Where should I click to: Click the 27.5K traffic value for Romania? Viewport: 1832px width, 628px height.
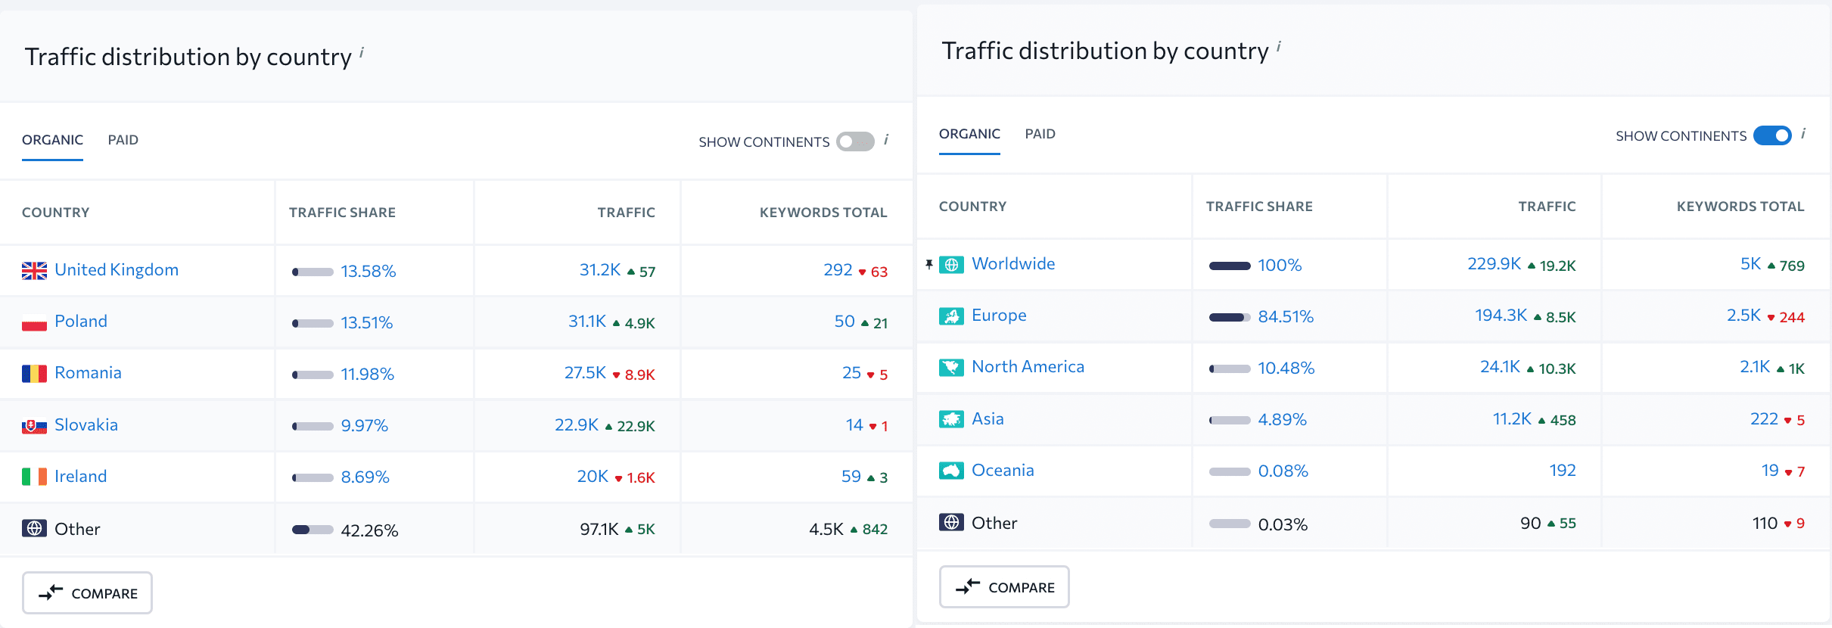585,373
